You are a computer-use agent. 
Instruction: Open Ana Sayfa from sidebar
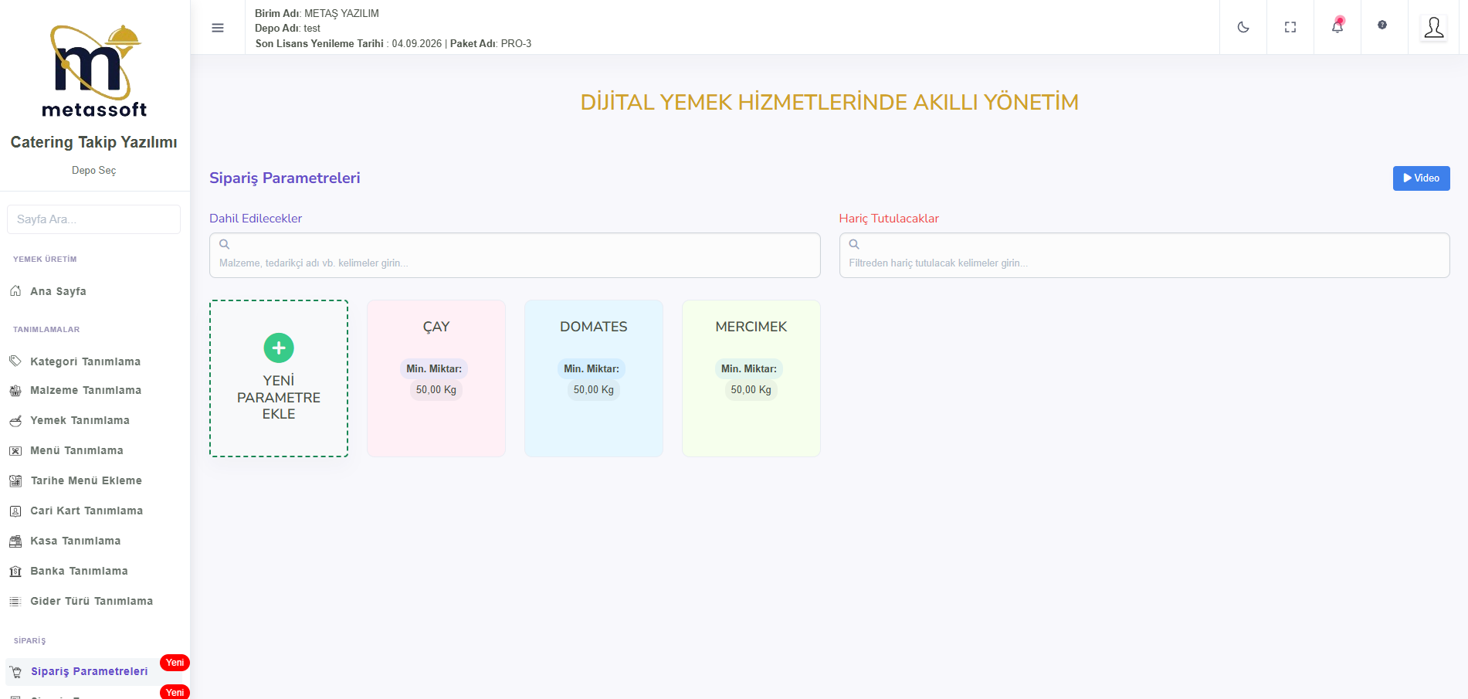58,291
